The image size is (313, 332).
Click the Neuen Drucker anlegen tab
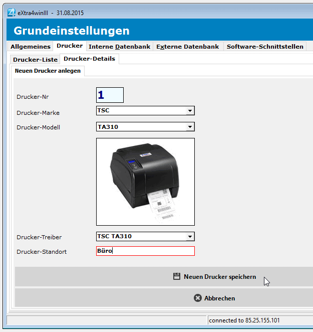point(48,71)
